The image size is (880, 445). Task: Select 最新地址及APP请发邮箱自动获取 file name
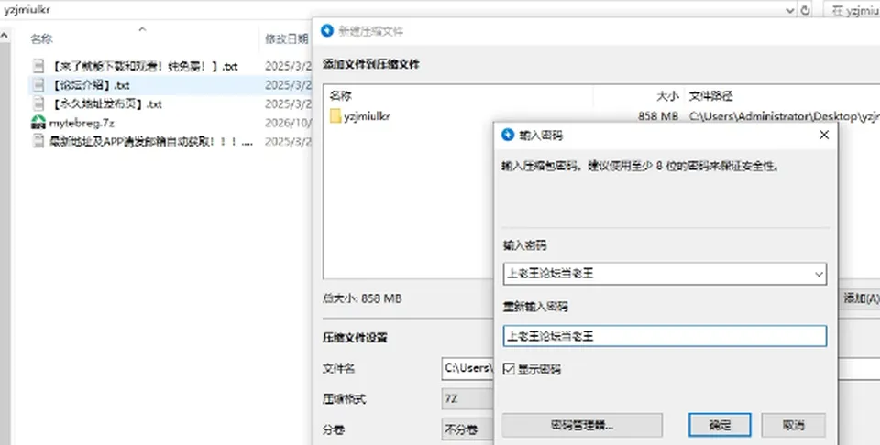[x=150, y=141]
